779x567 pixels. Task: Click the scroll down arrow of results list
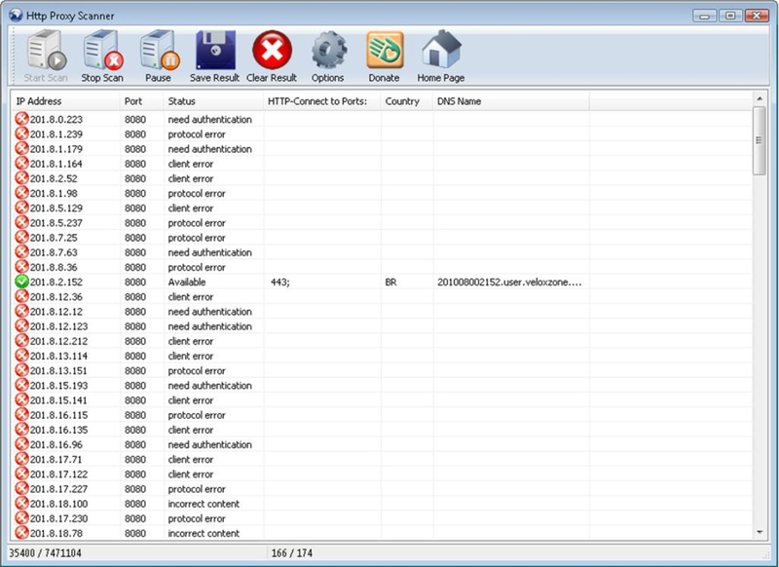[760, 532]
